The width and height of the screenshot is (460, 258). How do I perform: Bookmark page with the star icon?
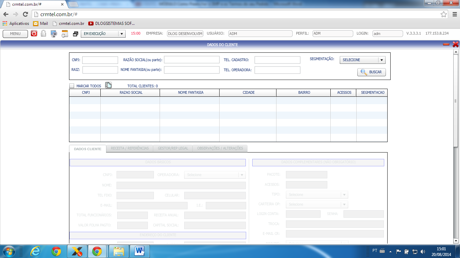pos(444,14)
